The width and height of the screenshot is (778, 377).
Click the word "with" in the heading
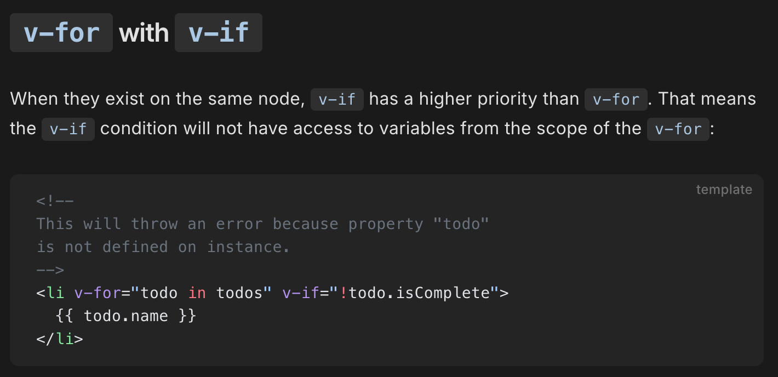pos(144,33)
